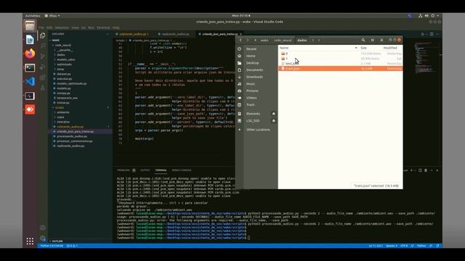Switch to the DEBUG CONSOLE tab
Image resolution: width=465 pixels, height=261 pixels.
pos(182,170)
